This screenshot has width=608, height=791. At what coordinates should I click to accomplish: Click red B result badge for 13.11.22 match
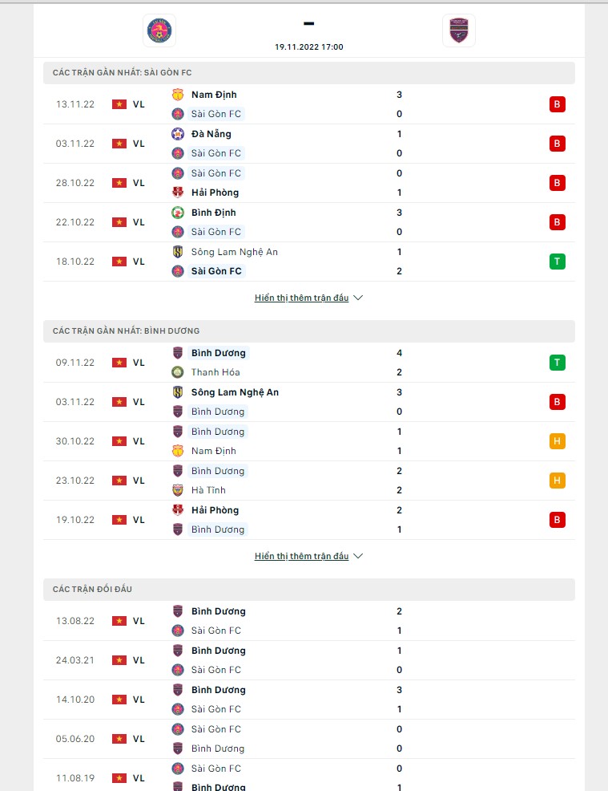558,104
